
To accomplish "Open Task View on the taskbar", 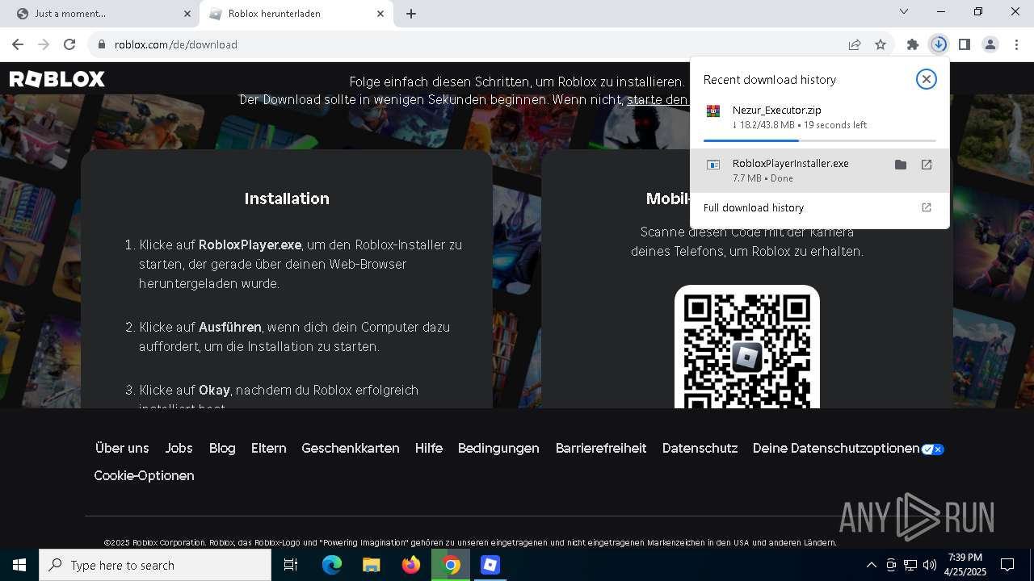I will (x=291, y=565).
